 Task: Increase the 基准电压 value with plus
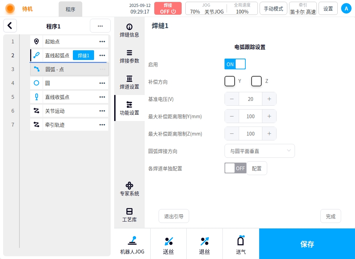point(269,99)
